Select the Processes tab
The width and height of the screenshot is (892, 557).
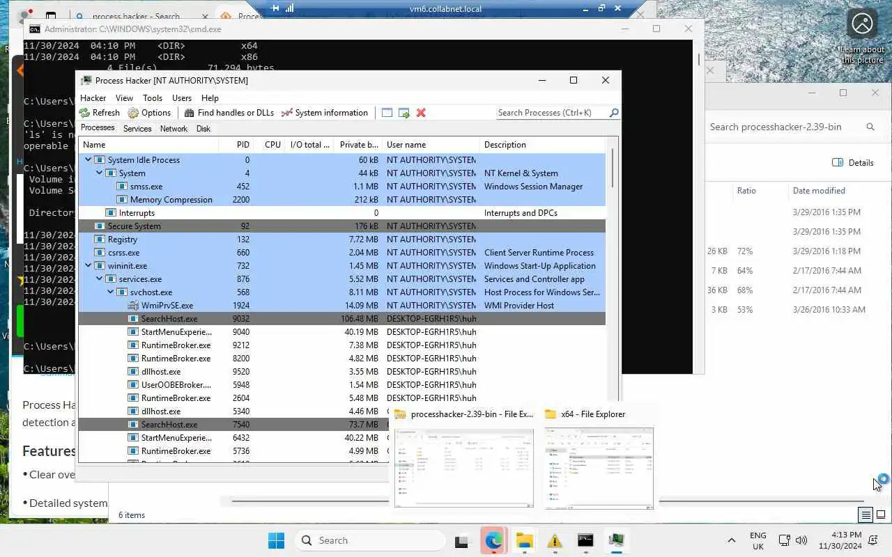click(x=98, y=128)
